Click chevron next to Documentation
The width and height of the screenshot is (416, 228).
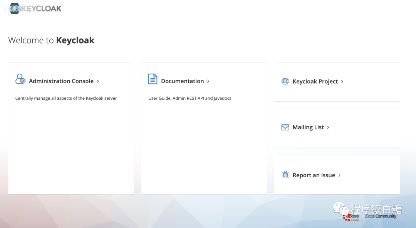(208, 81)
